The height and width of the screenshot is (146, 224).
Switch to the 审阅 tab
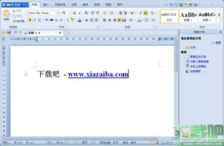coord(97,5)
